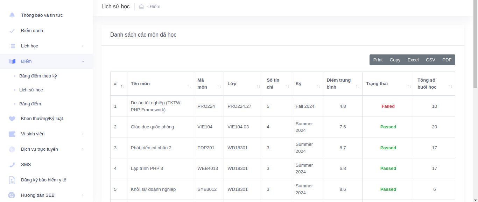Click the document icon for Đăng ký bảo hiểm y tế
Image resolution: width=478 pixels, height=202 pixels.
12,180
